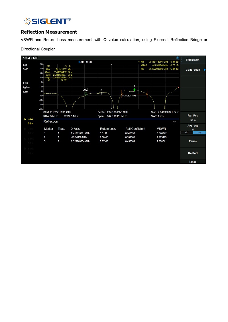
Task: Click the blue Att indicator diamond
Action: click(x=79, y=62)
